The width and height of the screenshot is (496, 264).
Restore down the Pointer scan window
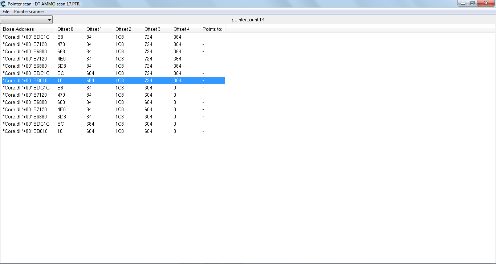coord(472,3)
